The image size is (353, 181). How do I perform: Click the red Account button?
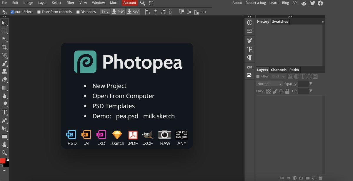pyautogui.click(x=130, y=3)
